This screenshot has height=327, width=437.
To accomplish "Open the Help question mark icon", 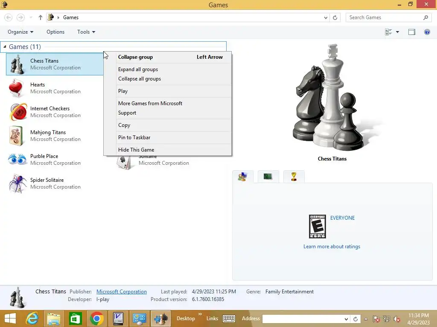I will point(427,32).
